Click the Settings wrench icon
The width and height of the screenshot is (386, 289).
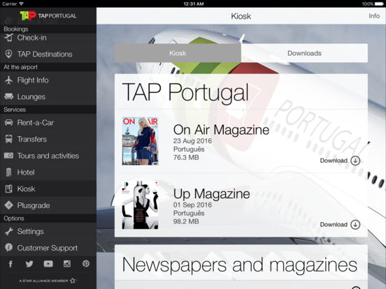tap(8, 231)
